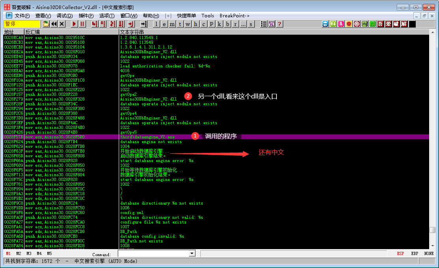Click the pink 'A' toolbar icon
This screenshot has height=268, width=439.
(x=341, y=24)
